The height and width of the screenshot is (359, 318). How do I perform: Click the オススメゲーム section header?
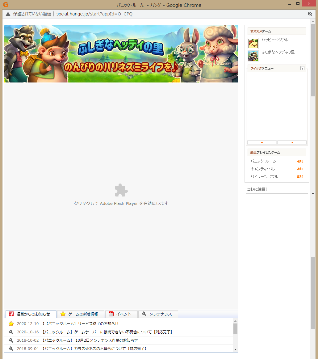pos(277,31)
